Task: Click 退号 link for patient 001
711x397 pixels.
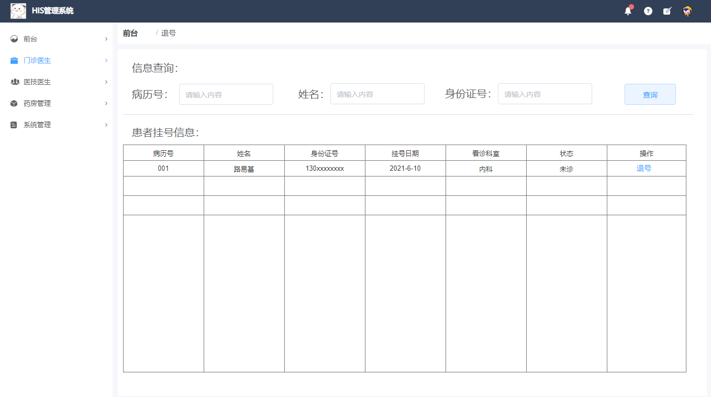Action: pos(644,168)
